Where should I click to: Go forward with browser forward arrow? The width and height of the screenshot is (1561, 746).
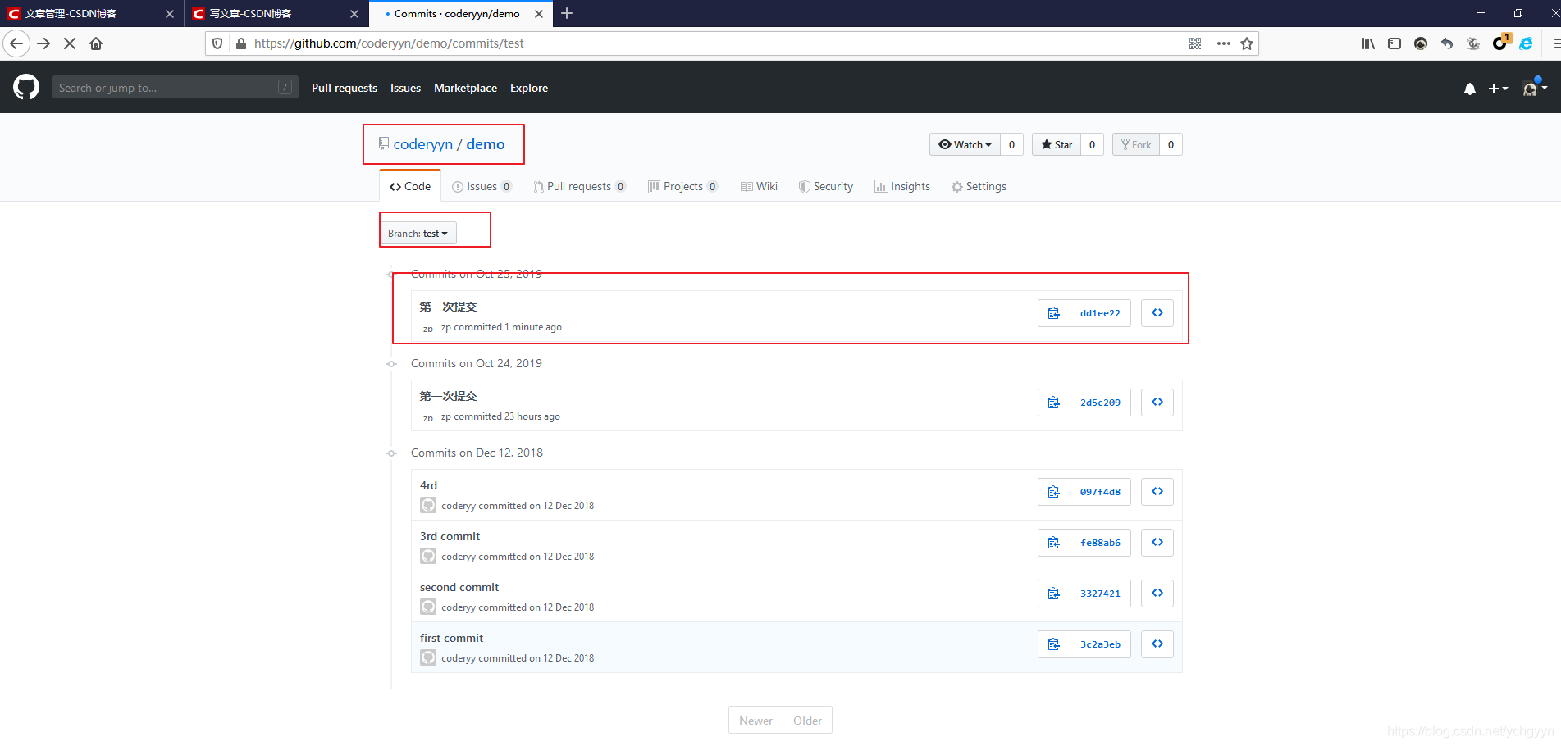(44, 43)
